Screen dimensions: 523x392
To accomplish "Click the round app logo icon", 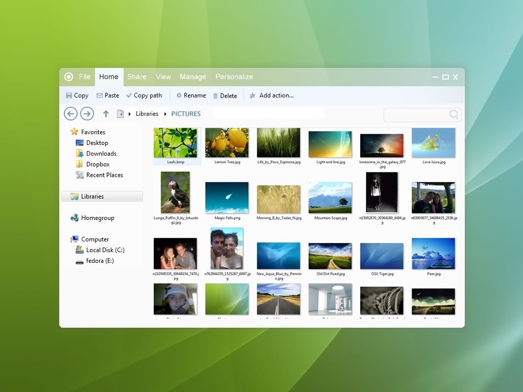I will (69, 77).
